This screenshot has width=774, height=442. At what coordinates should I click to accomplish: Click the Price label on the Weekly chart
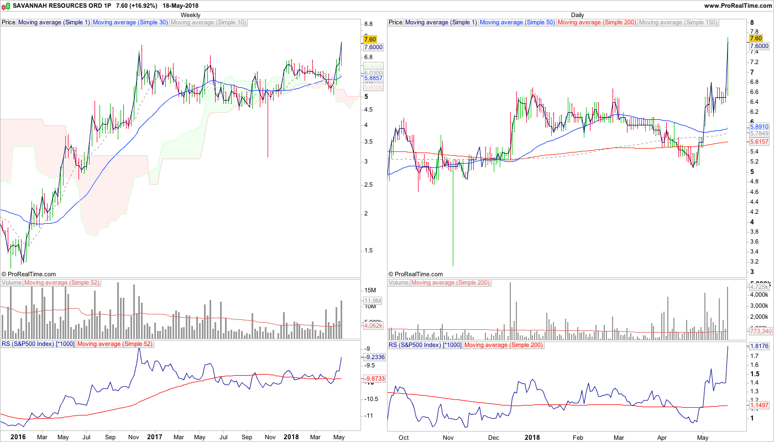9,23
